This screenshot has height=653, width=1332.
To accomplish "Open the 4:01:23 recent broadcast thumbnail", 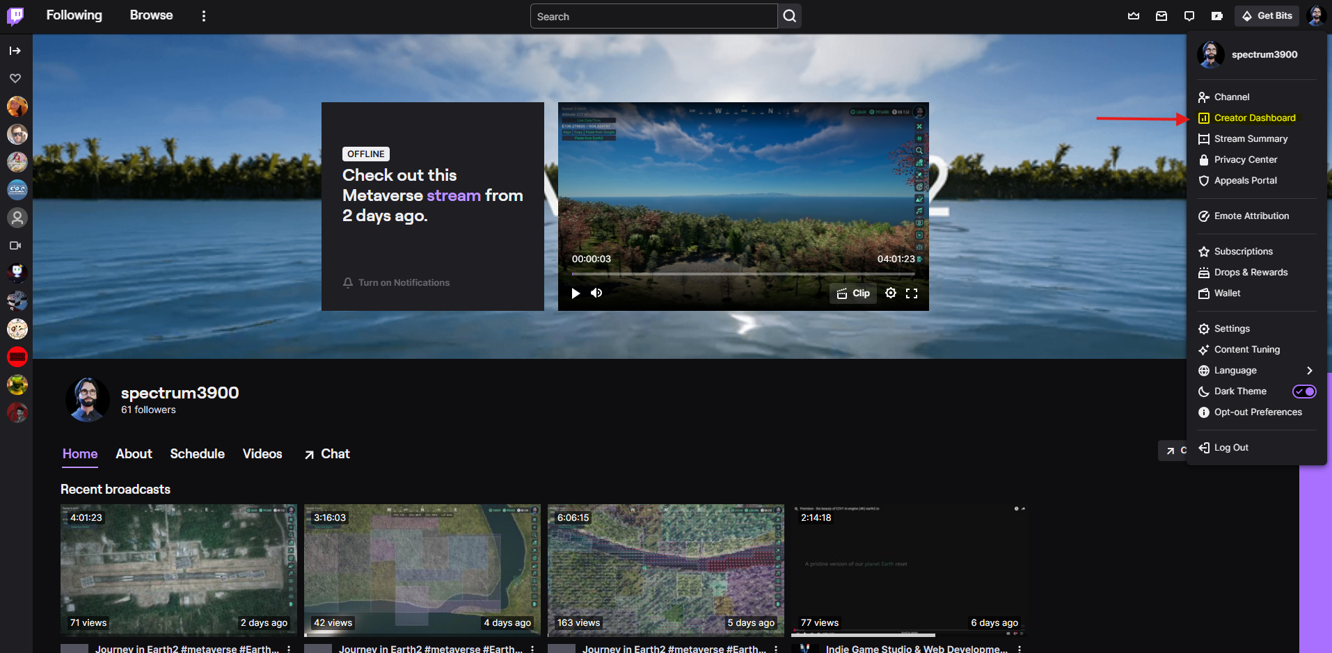I will [x=179, y=570].
